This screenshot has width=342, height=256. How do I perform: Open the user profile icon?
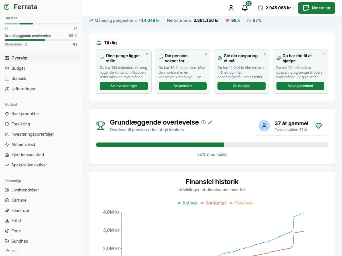click(231, 8)
